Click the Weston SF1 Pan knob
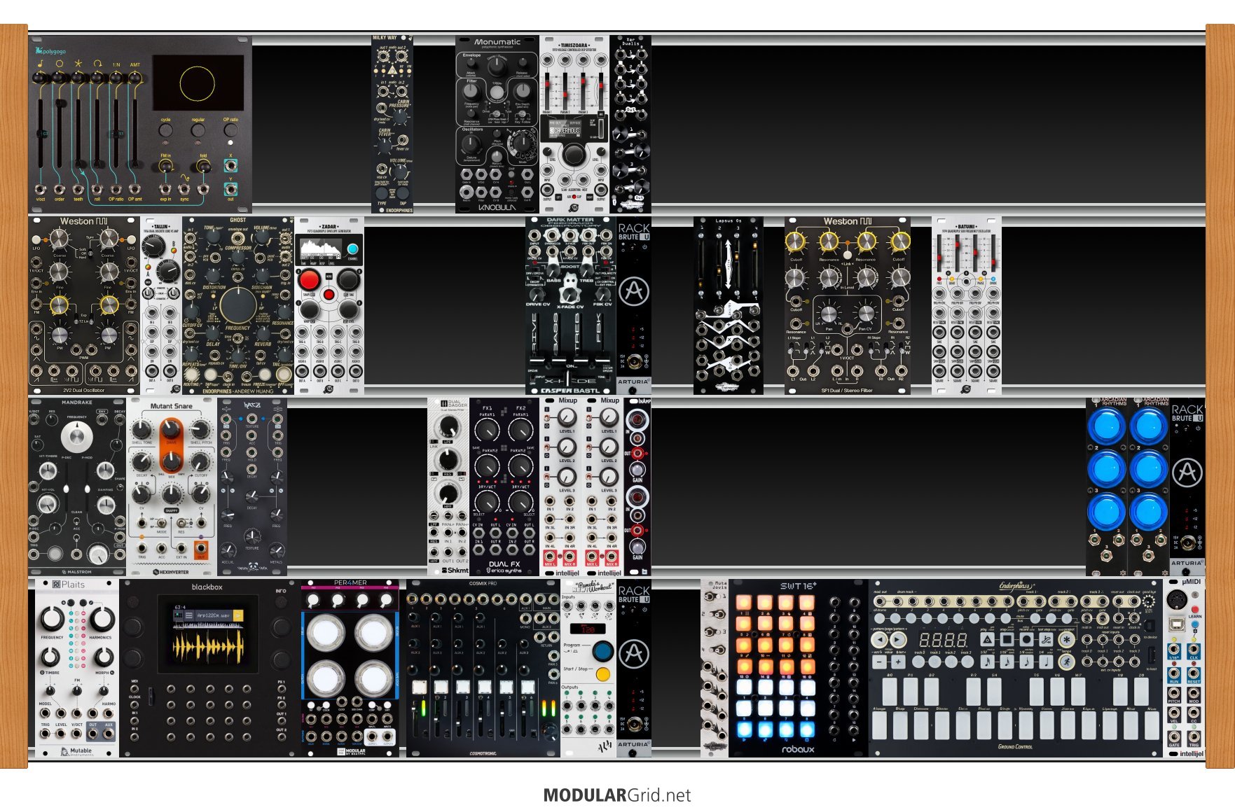The height and width of the screenshot is (810, 1235). [829, 313]
